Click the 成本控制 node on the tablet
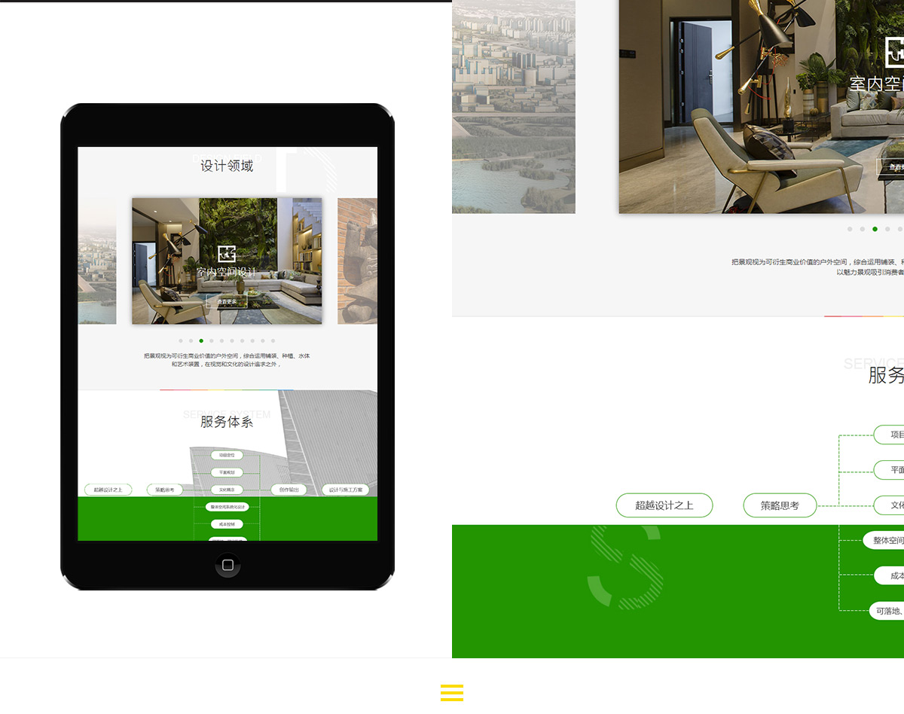This screenshot has width=904, height=714. (x=227, y=524)
